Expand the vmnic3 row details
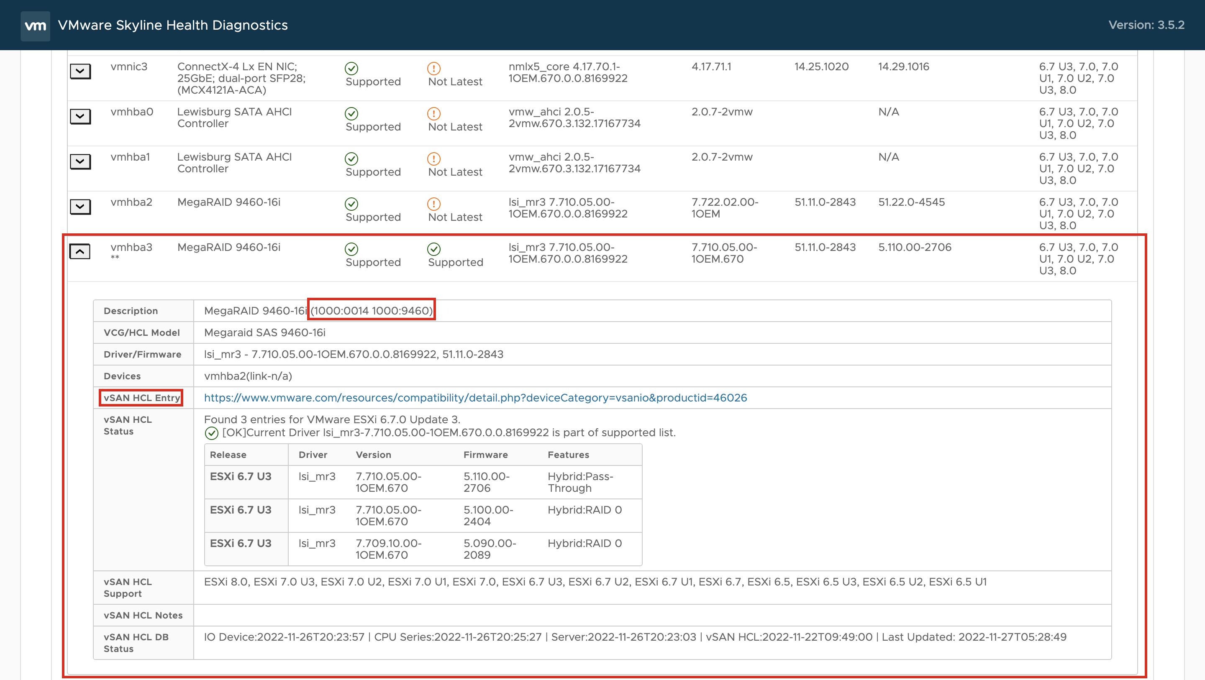 coord(80,72)
